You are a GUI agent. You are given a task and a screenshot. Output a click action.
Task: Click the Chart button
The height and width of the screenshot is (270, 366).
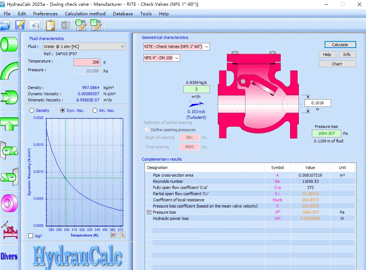[x=337, y=64]
